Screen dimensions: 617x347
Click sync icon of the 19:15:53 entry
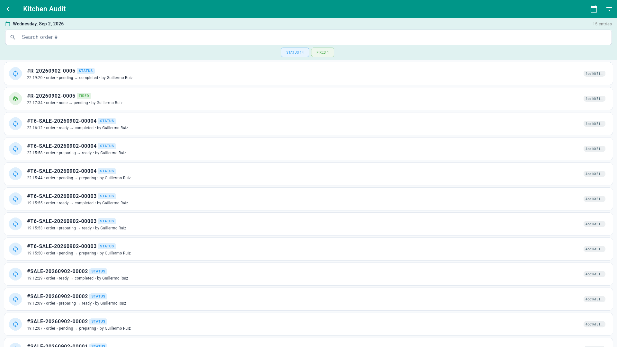pyautogui.click(x=15, y=224)
